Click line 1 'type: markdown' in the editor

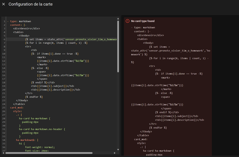coord(21,21)
